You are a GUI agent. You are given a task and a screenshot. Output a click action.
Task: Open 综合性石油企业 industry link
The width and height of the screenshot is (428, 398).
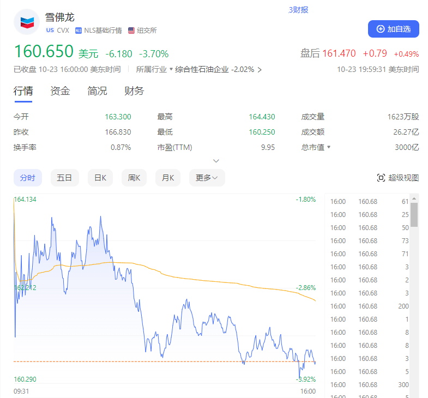tap(202, 69)
